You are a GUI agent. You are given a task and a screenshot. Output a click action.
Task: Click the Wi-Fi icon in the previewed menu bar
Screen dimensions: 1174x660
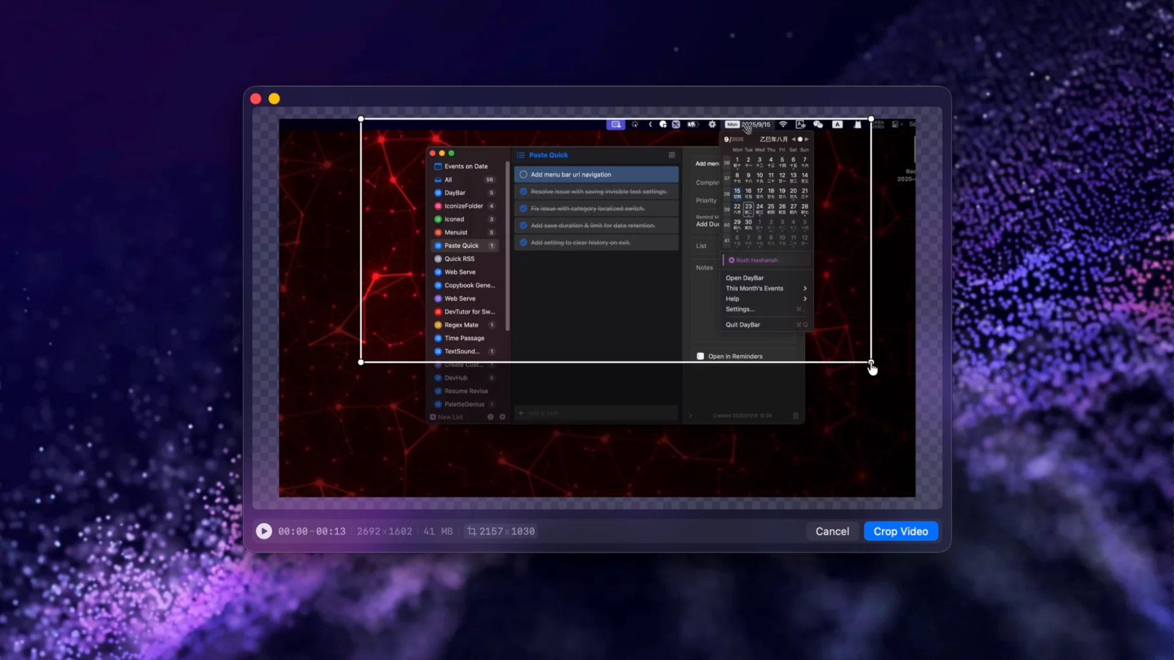pyautogui.click(x=783, y=124)
